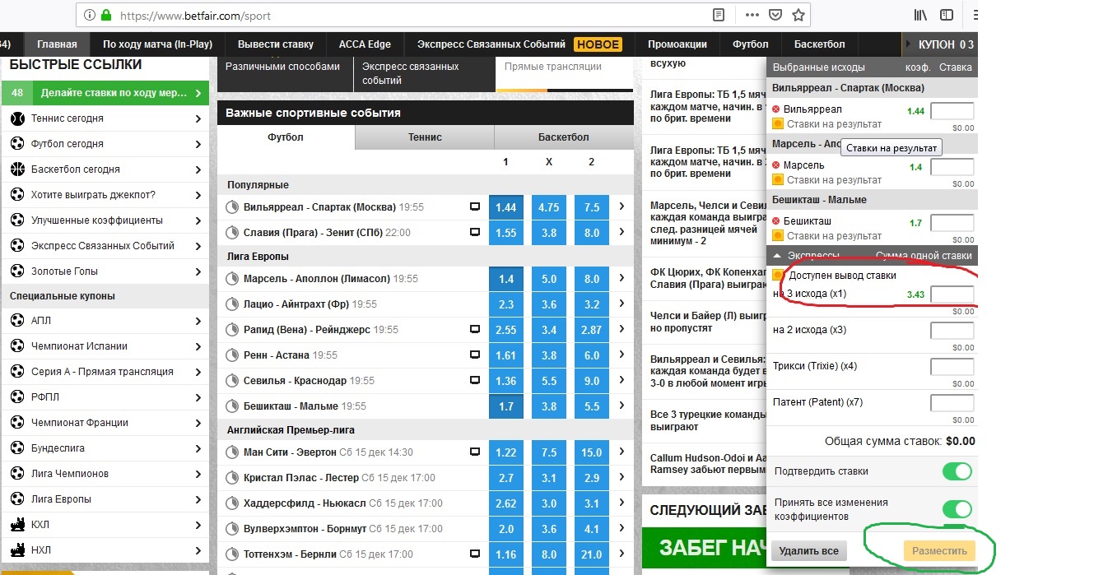Toggle the Подтвердить ставки switch
The width and height of the screenshot is (1108, 575).
click(x=957, y=471)
